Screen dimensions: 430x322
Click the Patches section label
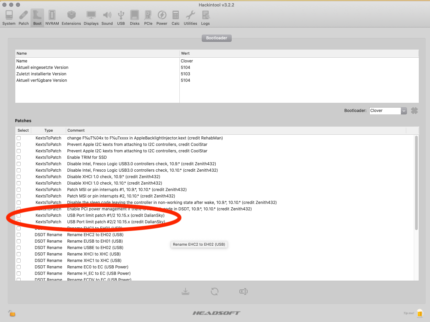pos(23,121)
